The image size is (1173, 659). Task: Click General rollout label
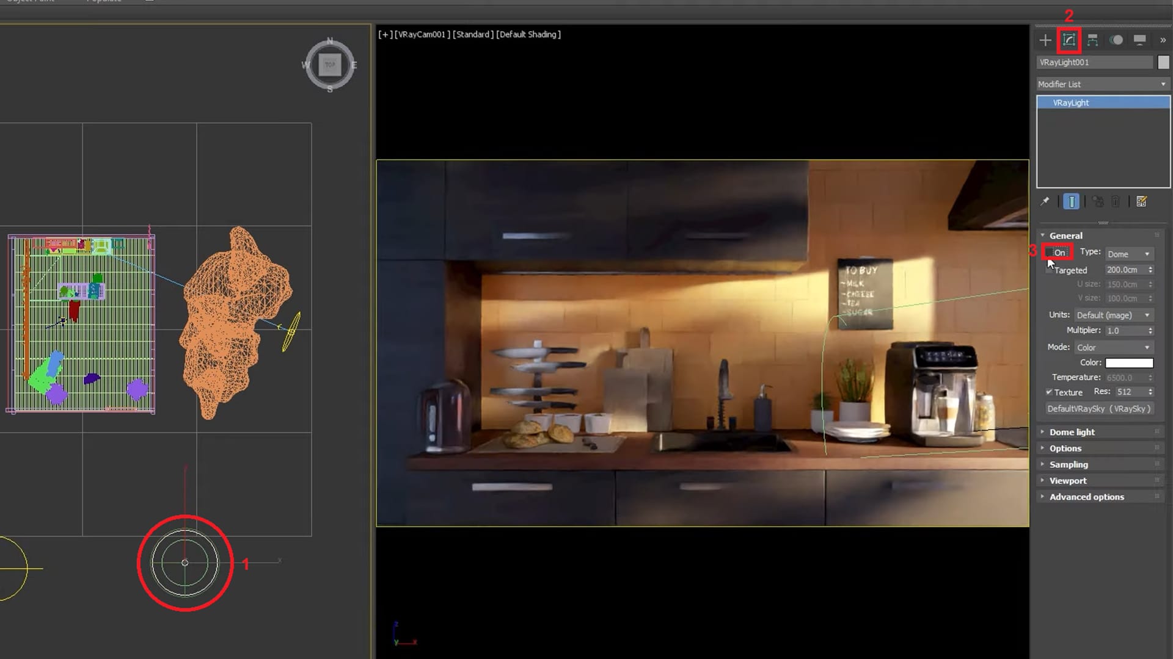point(1066,236)
